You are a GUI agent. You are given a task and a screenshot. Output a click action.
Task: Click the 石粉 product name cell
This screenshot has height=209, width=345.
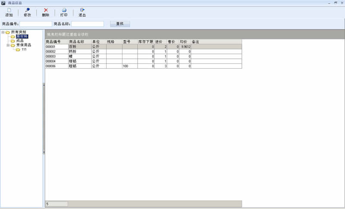pos(80,47)
